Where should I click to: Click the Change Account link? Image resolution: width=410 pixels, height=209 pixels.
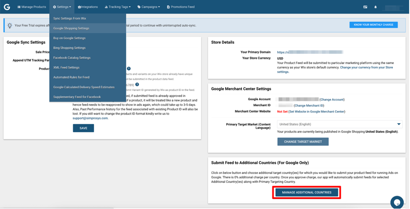(332, 100)
